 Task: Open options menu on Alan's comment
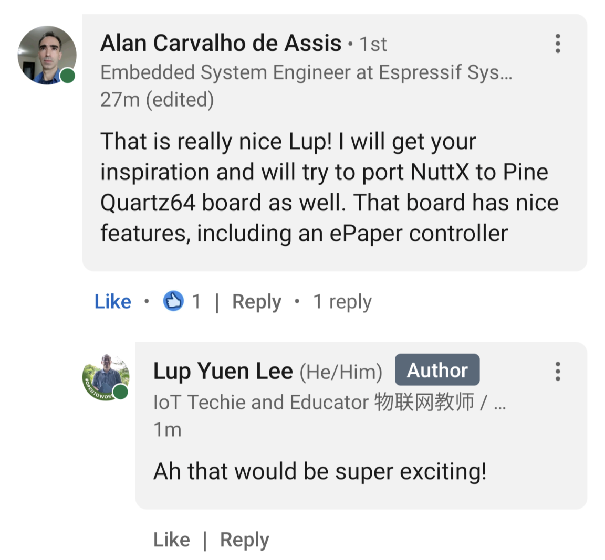[558, 44]
